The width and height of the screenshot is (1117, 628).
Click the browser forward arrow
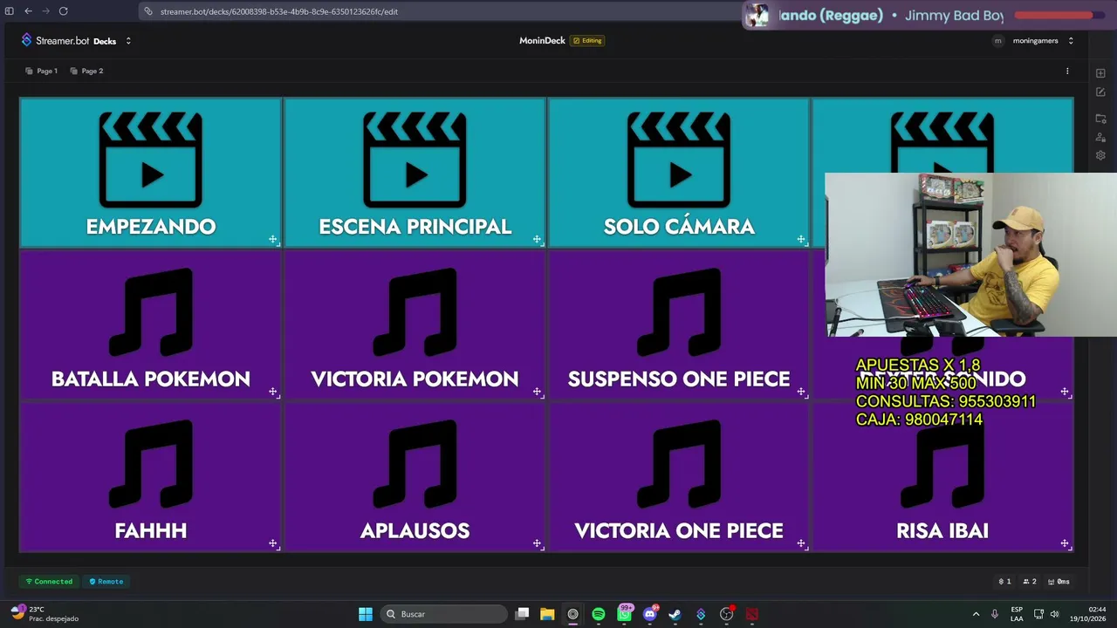point(45,11)
